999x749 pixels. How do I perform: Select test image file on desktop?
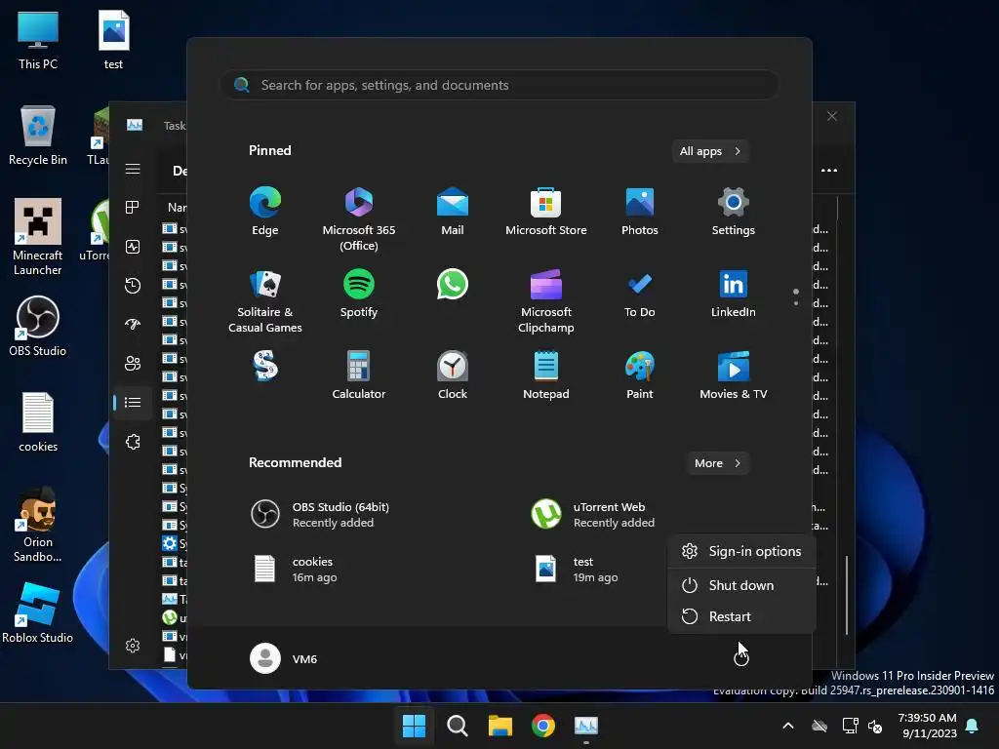[113, 40]
